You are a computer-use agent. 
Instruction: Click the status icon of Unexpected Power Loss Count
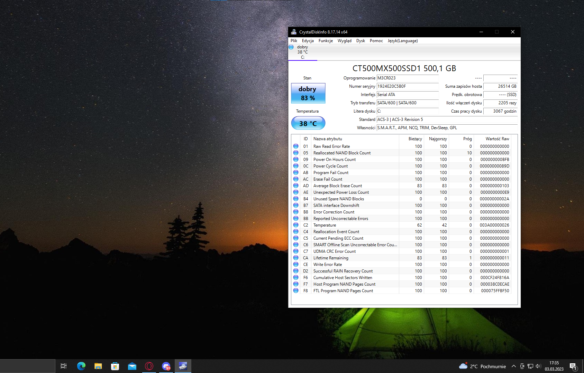click(296, 192)
